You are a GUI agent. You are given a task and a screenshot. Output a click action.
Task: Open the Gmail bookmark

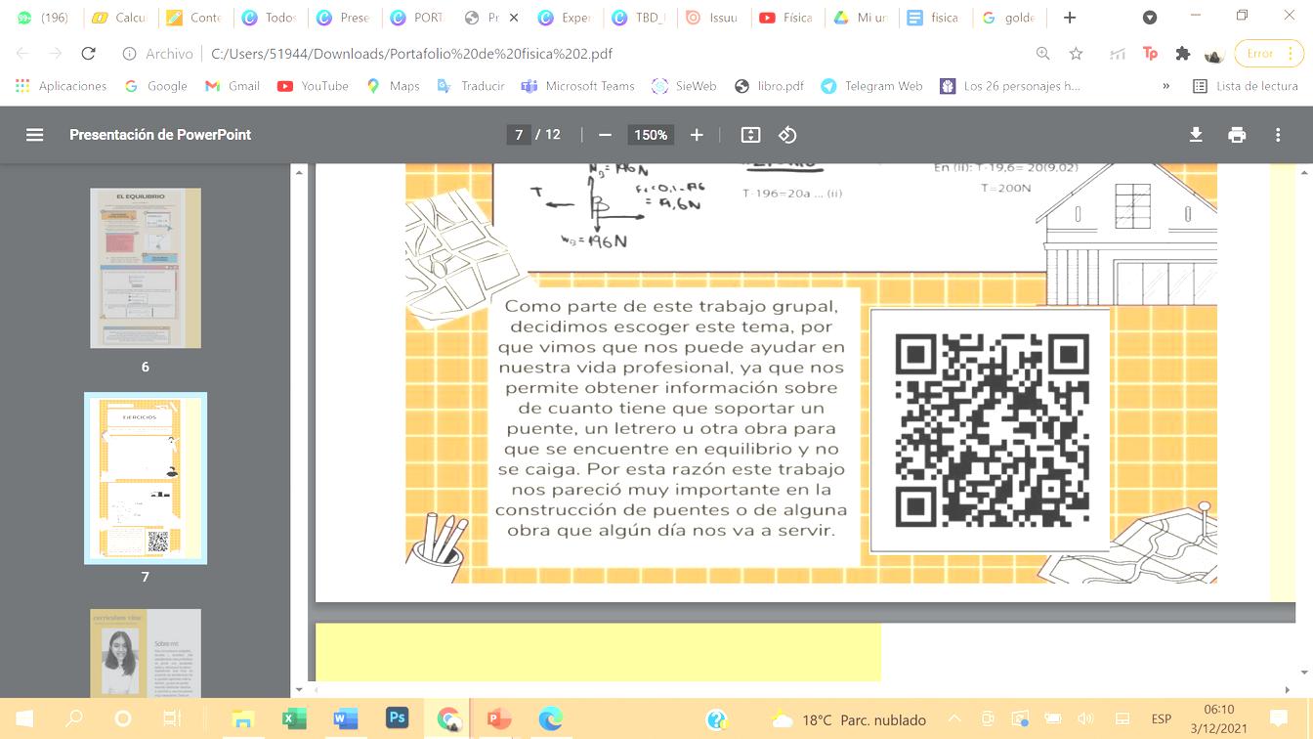[233, 86]
